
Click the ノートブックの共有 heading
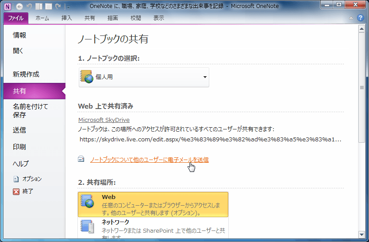coord(113,39)
